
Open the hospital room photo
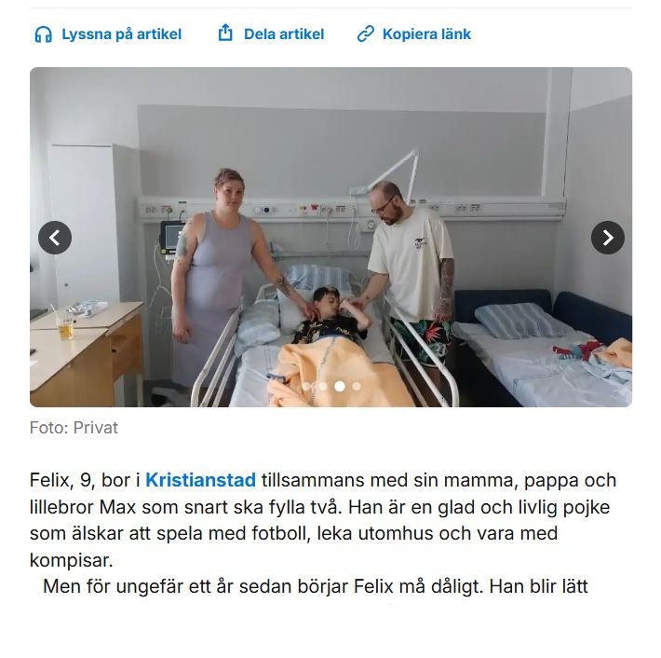tap(330, 237)
